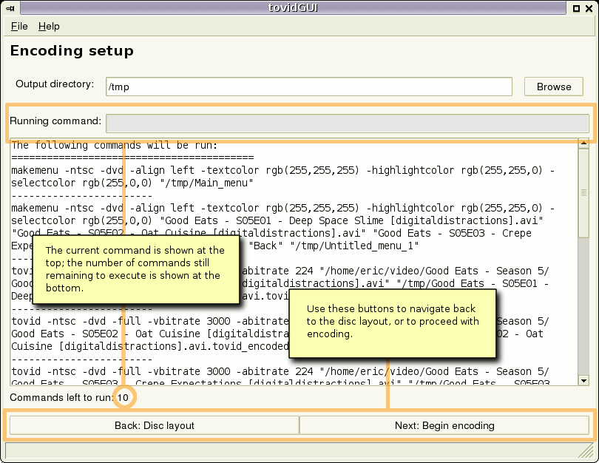The image size is (599, 463).
Task: Click the Running command field
Action: point(348,123)
